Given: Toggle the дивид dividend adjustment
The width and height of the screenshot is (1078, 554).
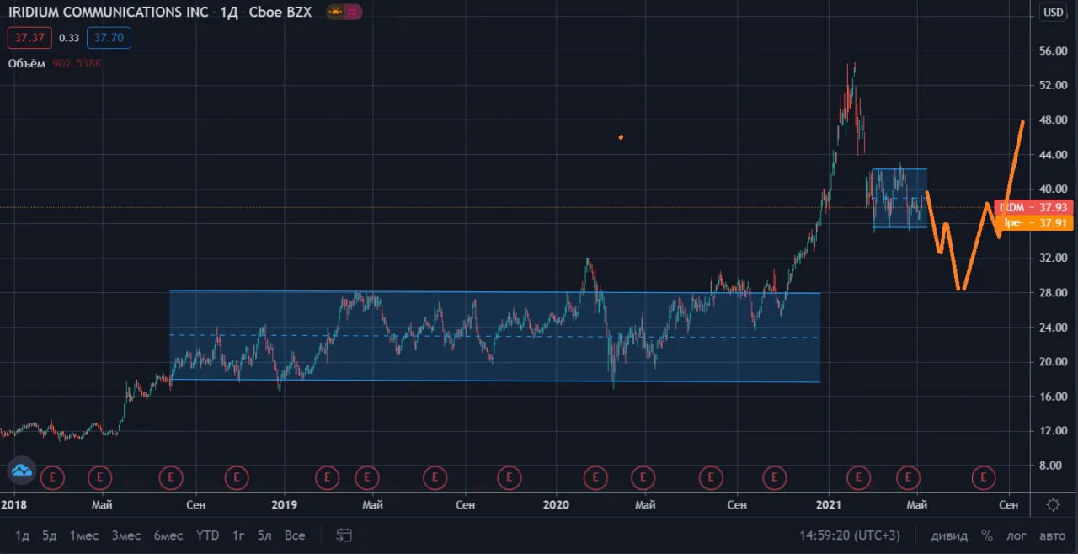Looking at the screenshot, I should [x=949, y=535].
